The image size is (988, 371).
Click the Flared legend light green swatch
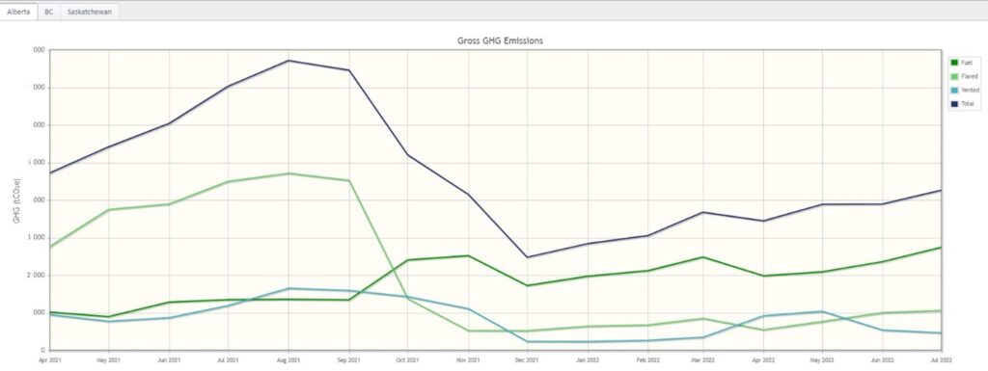954,76
